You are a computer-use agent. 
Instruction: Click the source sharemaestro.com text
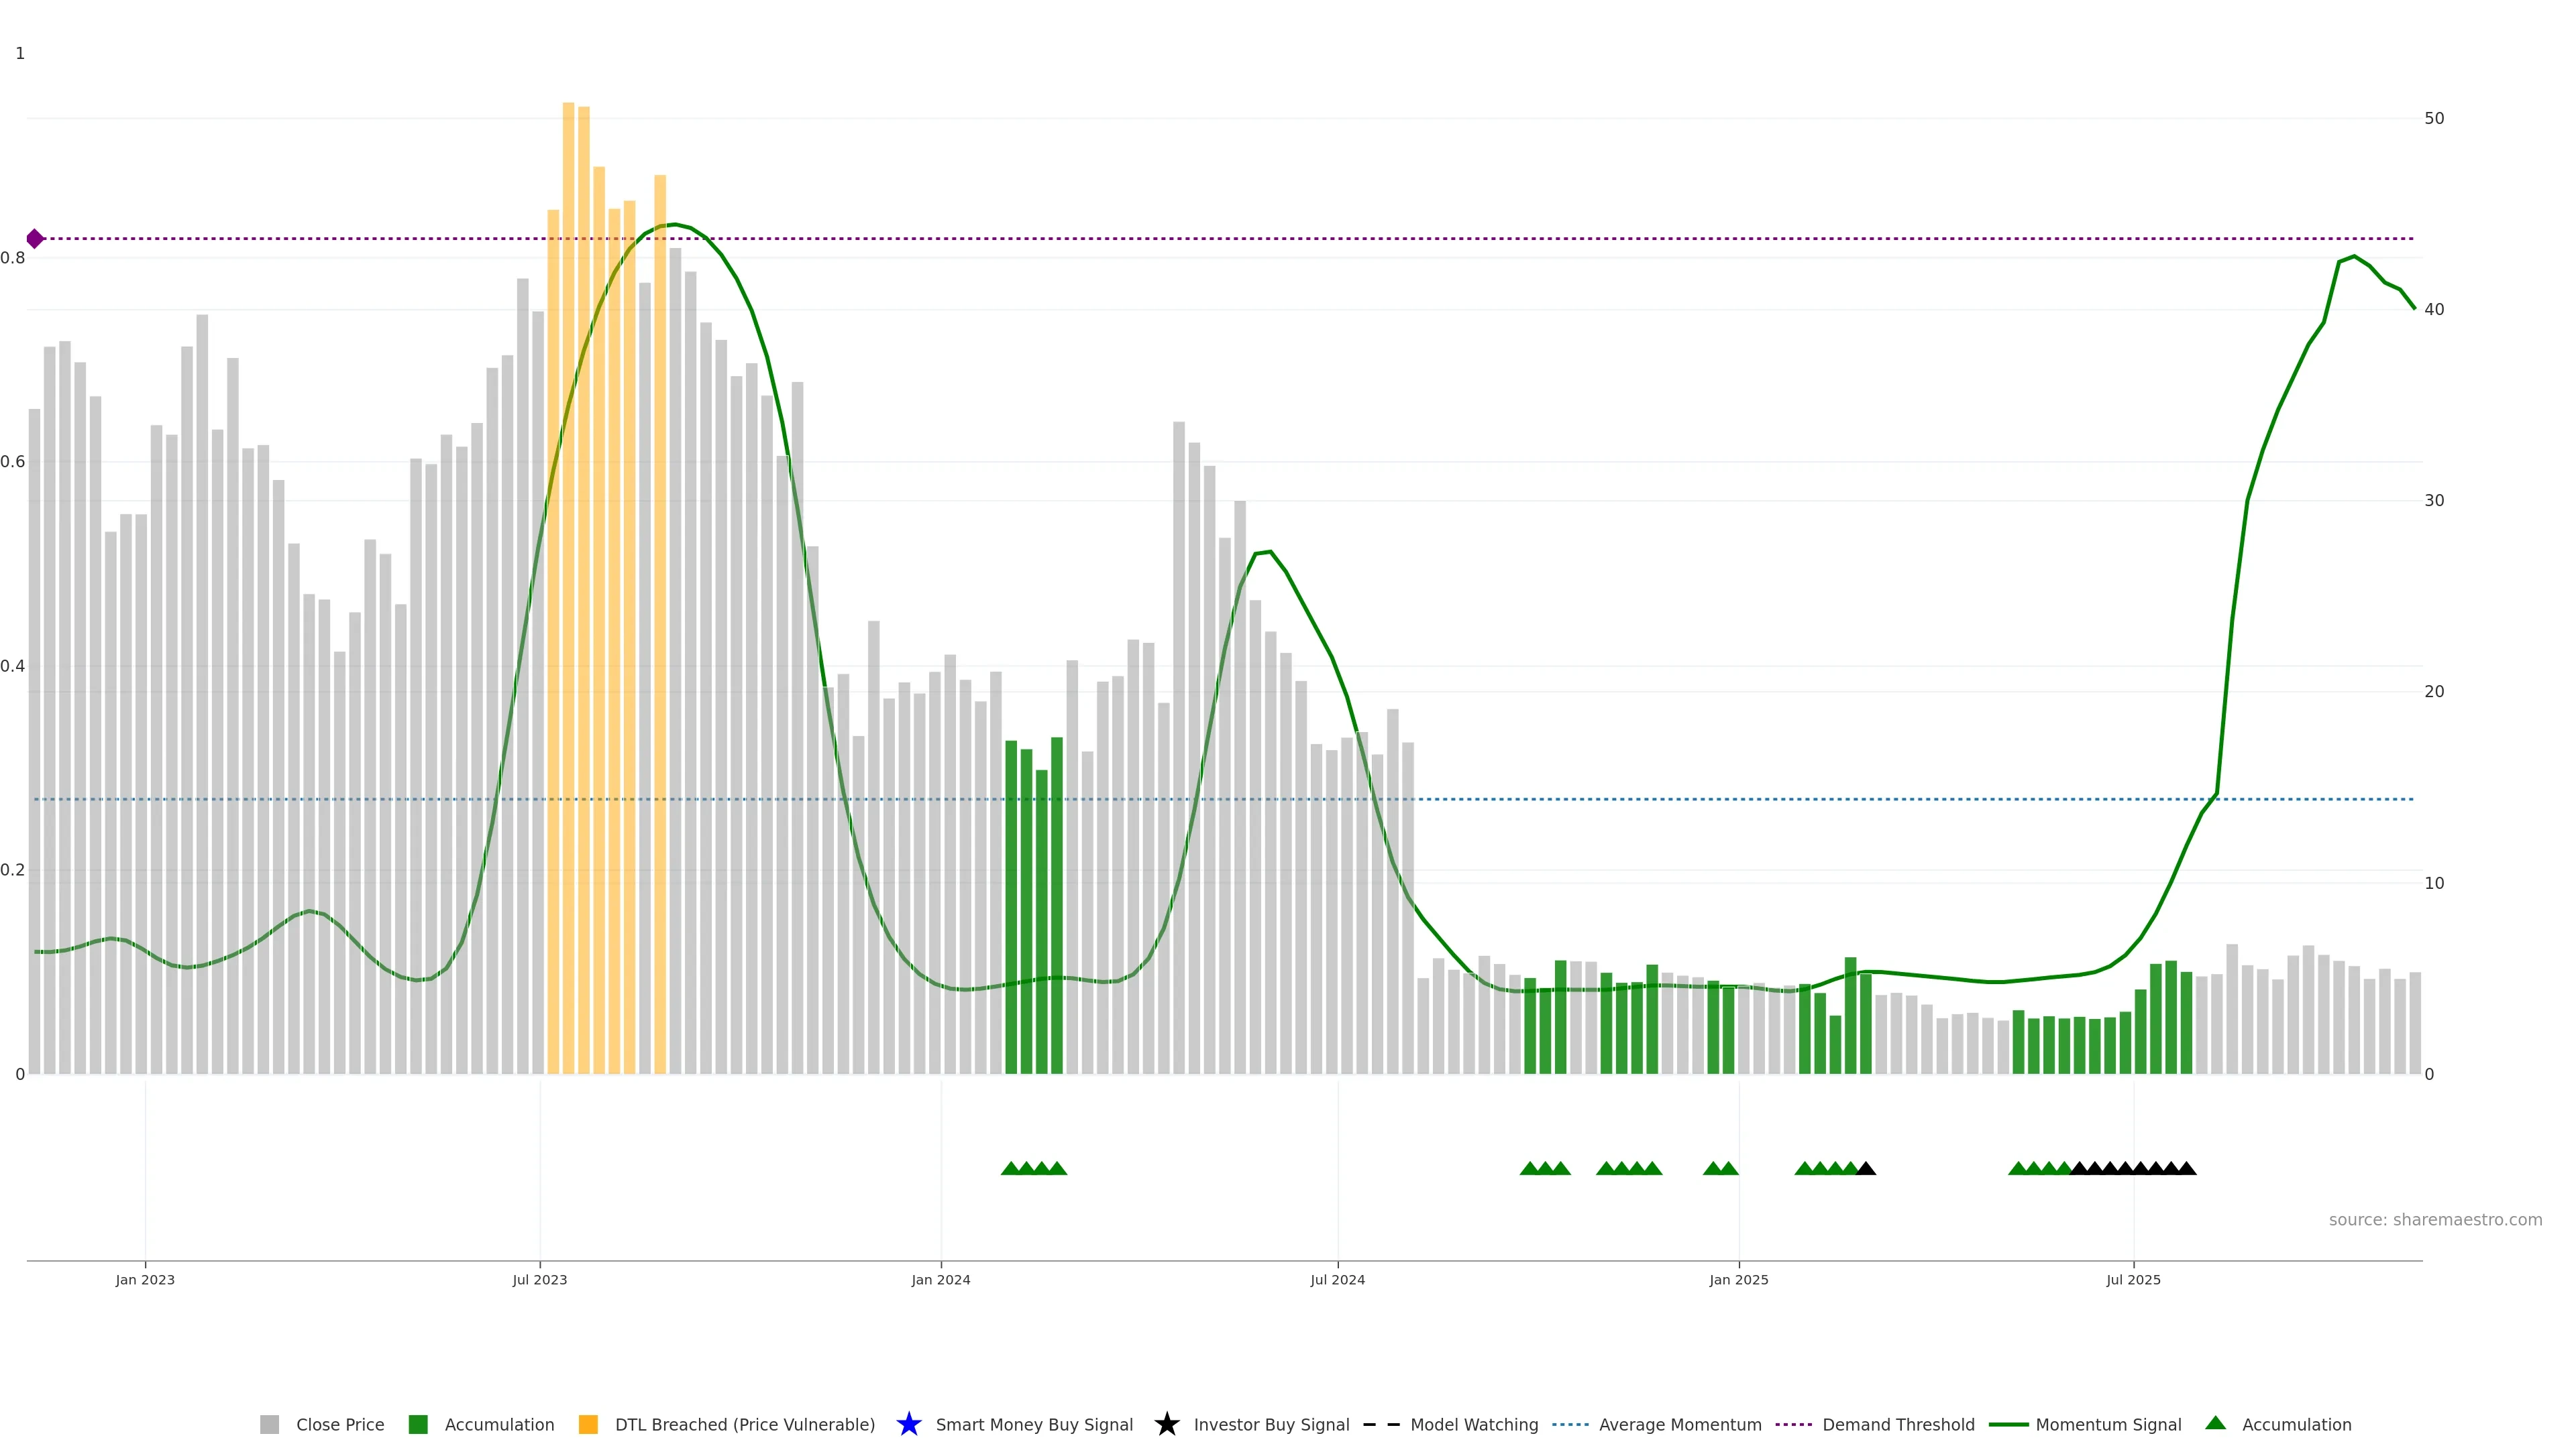[2435, 1220]
